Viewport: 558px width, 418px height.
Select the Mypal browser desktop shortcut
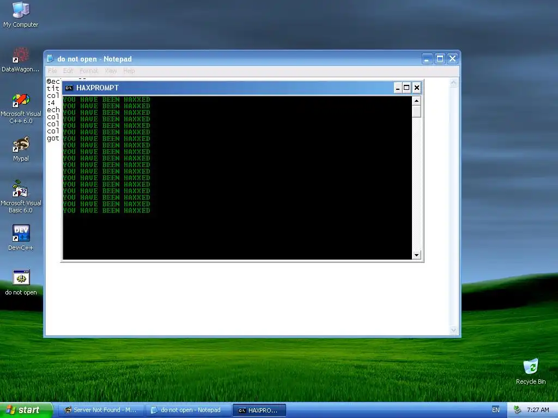[x=21, y=149]
